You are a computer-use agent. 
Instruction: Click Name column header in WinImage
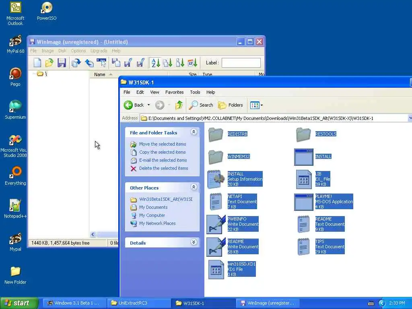100,74
